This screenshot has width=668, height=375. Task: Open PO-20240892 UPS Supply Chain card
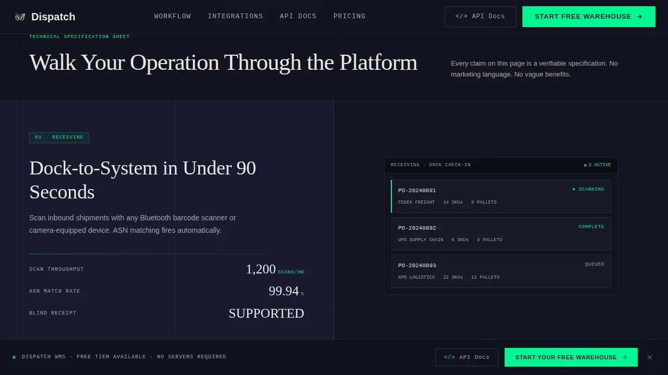pos(501,234)
